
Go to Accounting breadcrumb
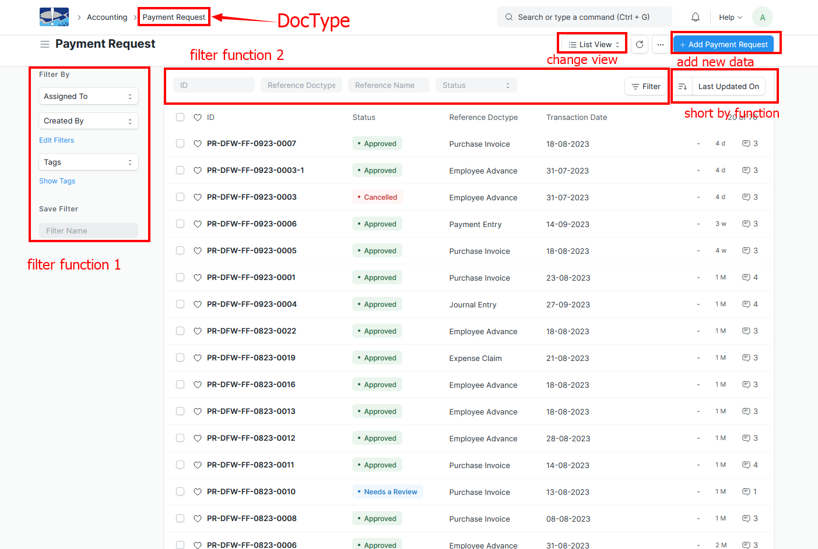click(x=107, y=17)
